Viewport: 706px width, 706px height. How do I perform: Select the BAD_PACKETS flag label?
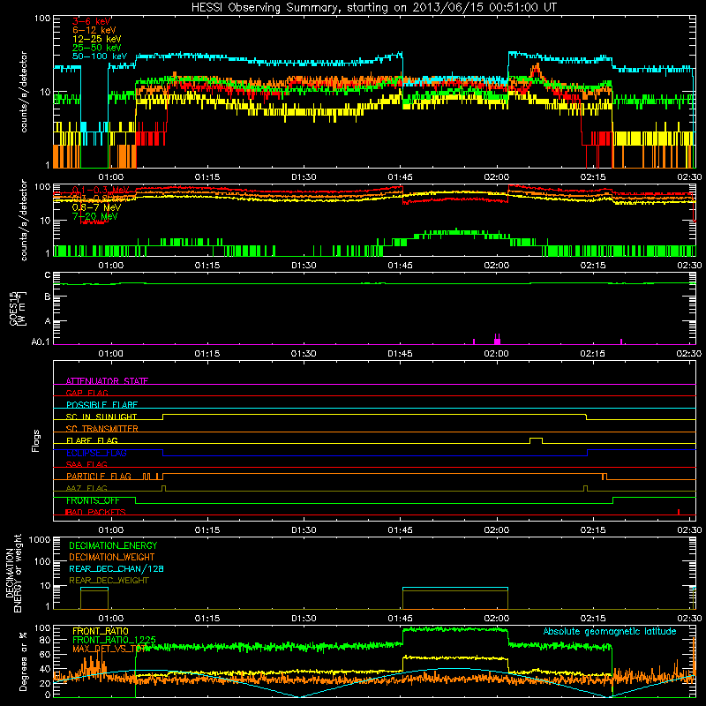95,512
